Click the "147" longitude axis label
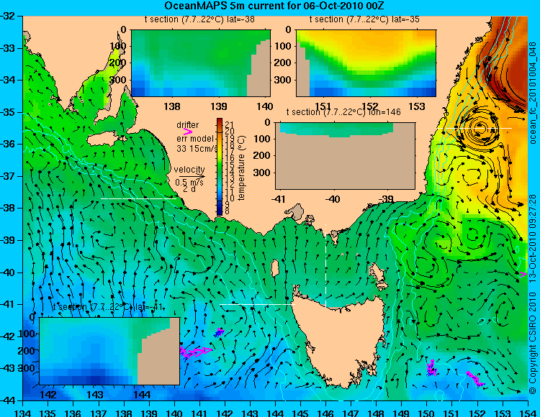 [351, 412]
